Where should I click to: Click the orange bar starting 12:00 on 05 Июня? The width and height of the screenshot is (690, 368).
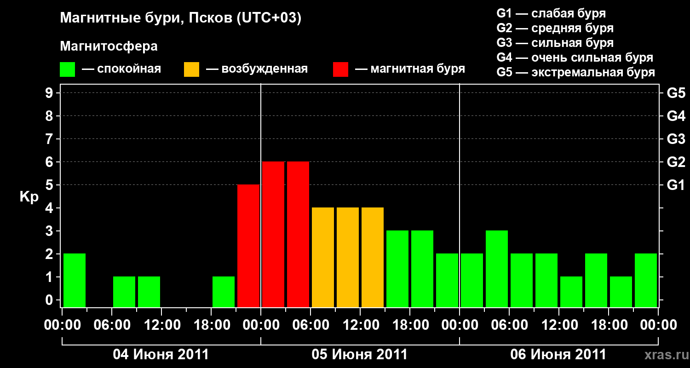coord(373,258)
